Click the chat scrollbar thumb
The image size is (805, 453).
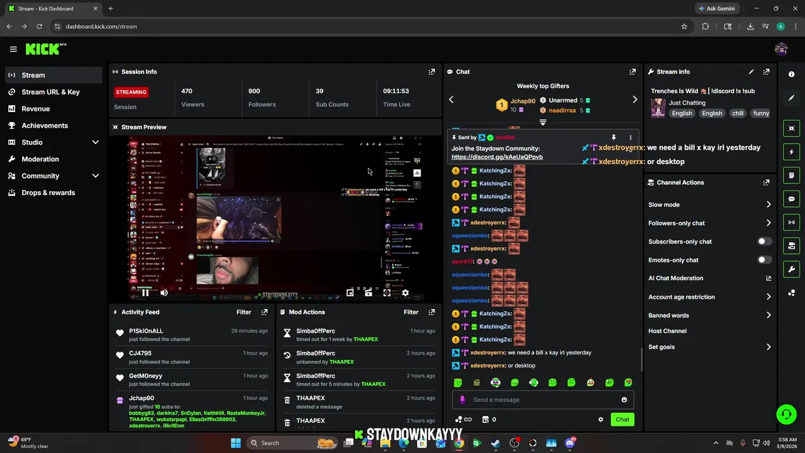pyautogui.click(x=641, y=360)
